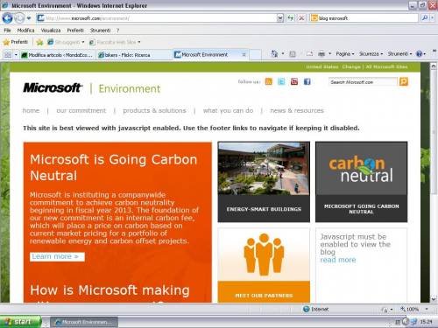This screenshot has height=328, width=438.
Task: Click the 'Learn more »' button
Action: (57, 256)
